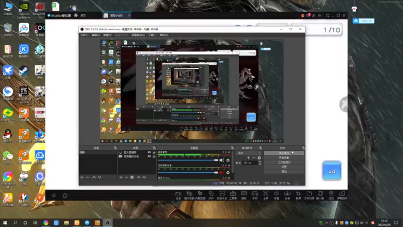Move selected source down in OBS
Screen dimensions: 403x227
pyautogui.click(x=144, y=178)
